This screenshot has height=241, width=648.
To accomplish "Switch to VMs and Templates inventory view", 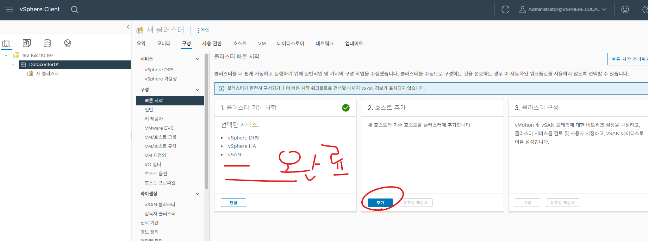I will pyautogui.click(x=27, y=43).
